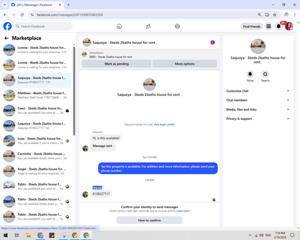This screenshot has width=300, height=240.
Task: Go back in browser history
Action: point(5,15)
